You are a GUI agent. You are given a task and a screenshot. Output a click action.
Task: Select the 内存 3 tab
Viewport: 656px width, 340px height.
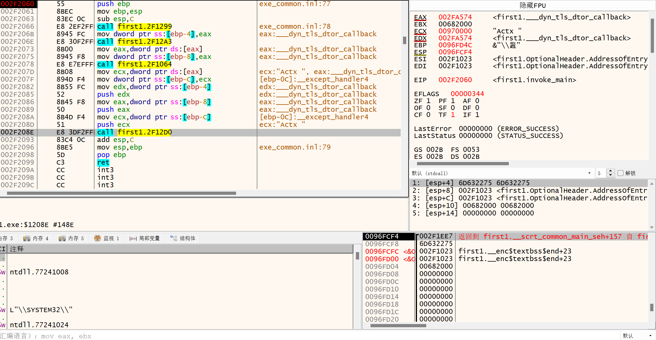click(x=6, y=238)
